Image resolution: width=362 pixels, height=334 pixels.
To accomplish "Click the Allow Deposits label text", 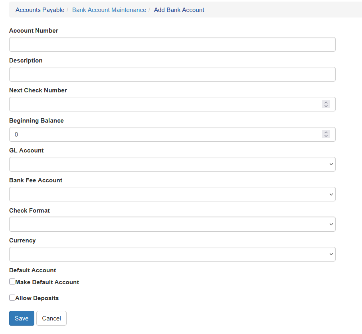I will pyautogui.click(x=37, y=298).
